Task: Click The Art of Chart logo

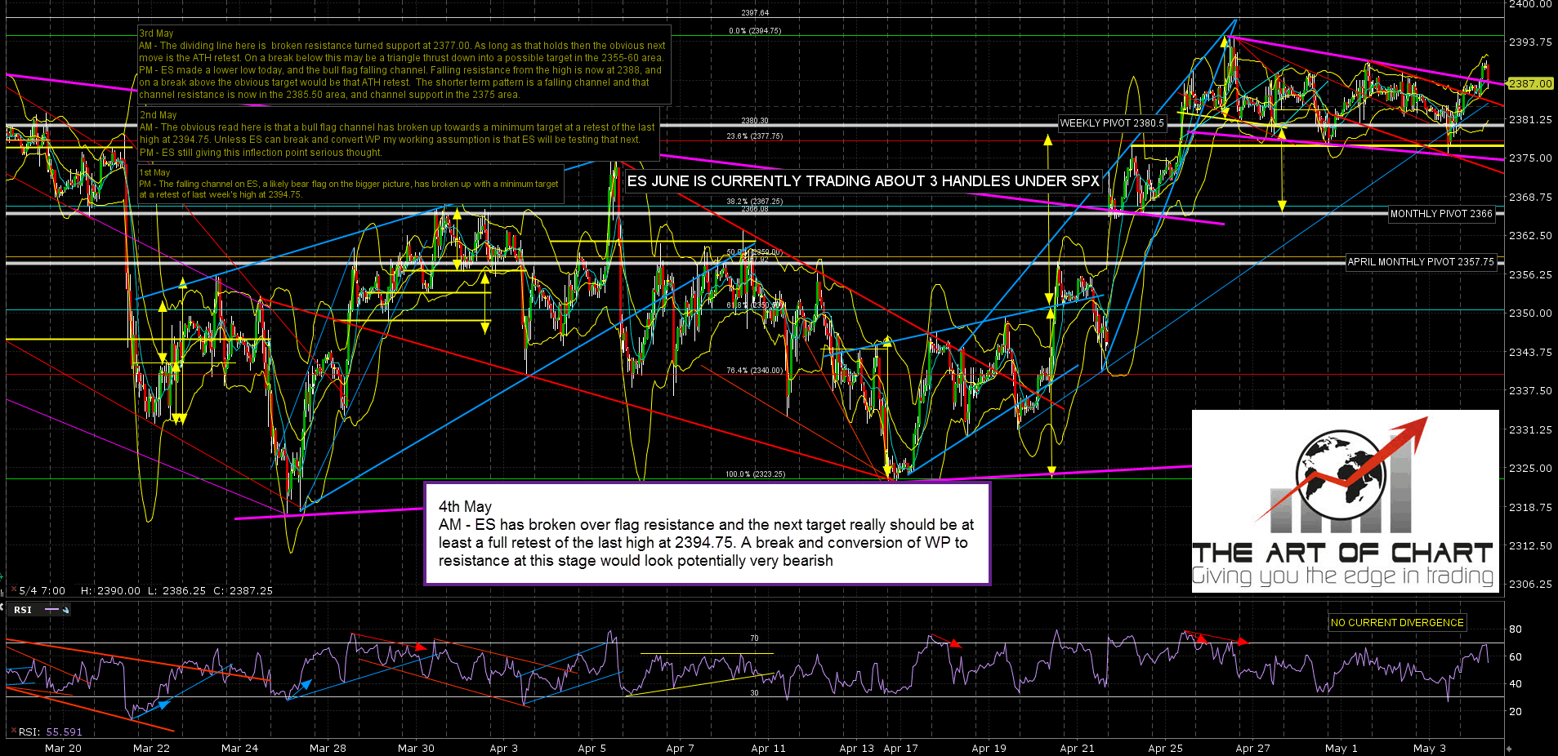Action: 1345,500
